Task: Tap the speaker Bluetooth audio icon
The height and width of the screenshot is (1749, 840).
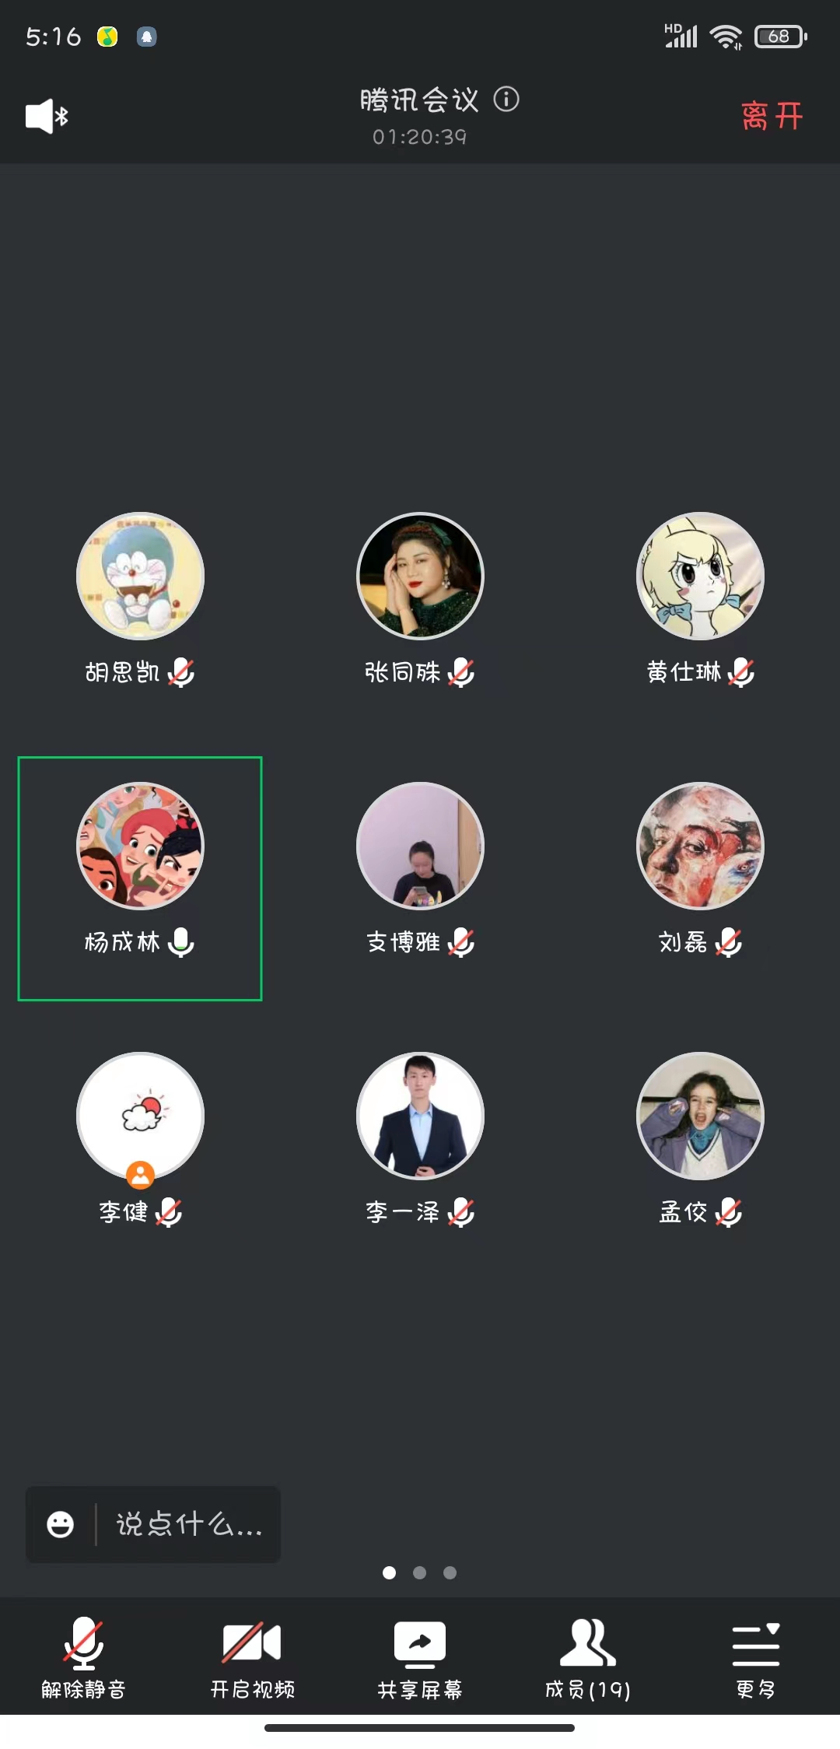Action: 47,117
